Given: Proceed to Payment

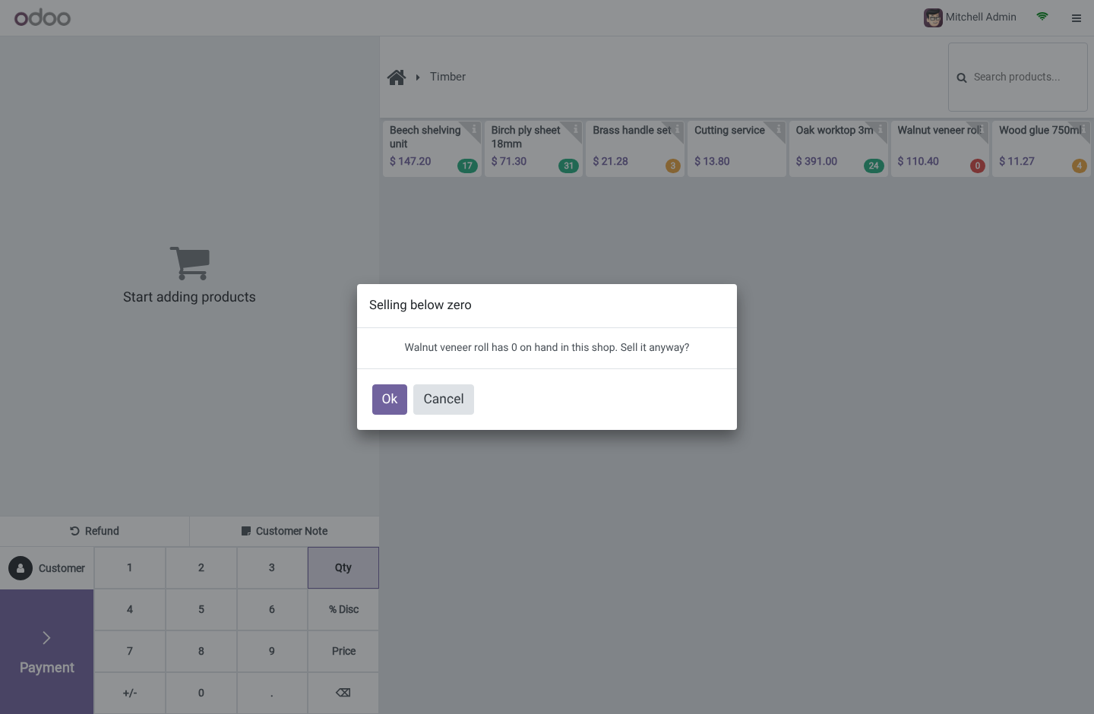Looking at the screenshot, I should coord(47,652).
